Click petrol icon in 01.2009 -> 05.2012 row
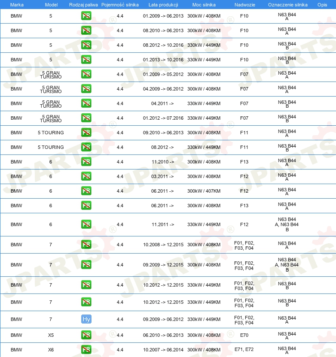 [x=86, y=74]
